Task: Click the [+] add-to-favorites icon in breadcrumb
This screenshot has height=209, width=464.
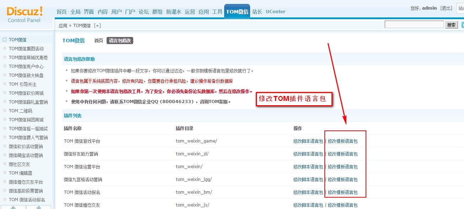Action: pos(97,26)
